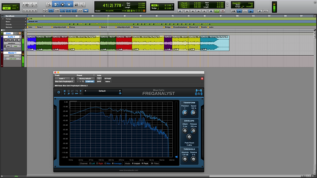Go to next preset arrow right of Default
The image size is (317, 178).
[120, 91]
